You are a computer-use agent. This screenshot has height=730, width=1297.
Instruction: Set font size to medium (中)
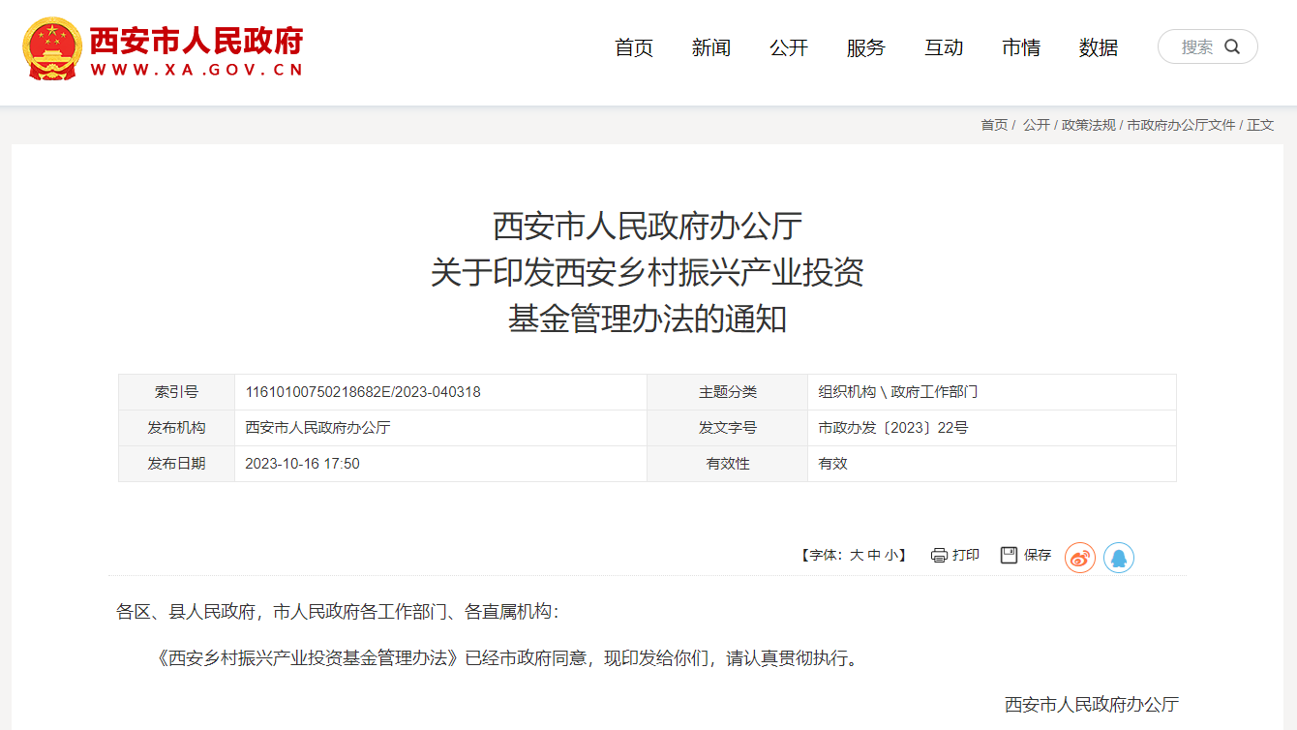[x=873, y=556]
